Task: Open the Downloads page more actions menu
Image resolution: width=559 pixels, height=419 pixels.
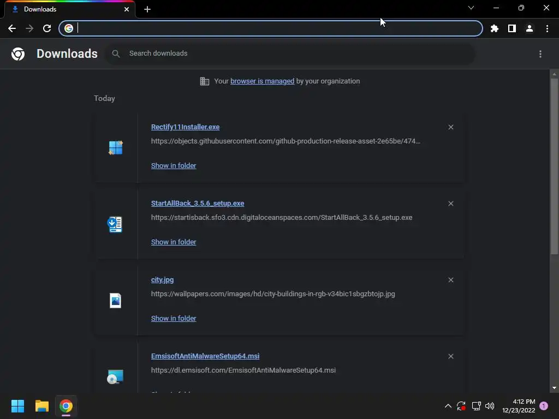Action: point(540,54)
